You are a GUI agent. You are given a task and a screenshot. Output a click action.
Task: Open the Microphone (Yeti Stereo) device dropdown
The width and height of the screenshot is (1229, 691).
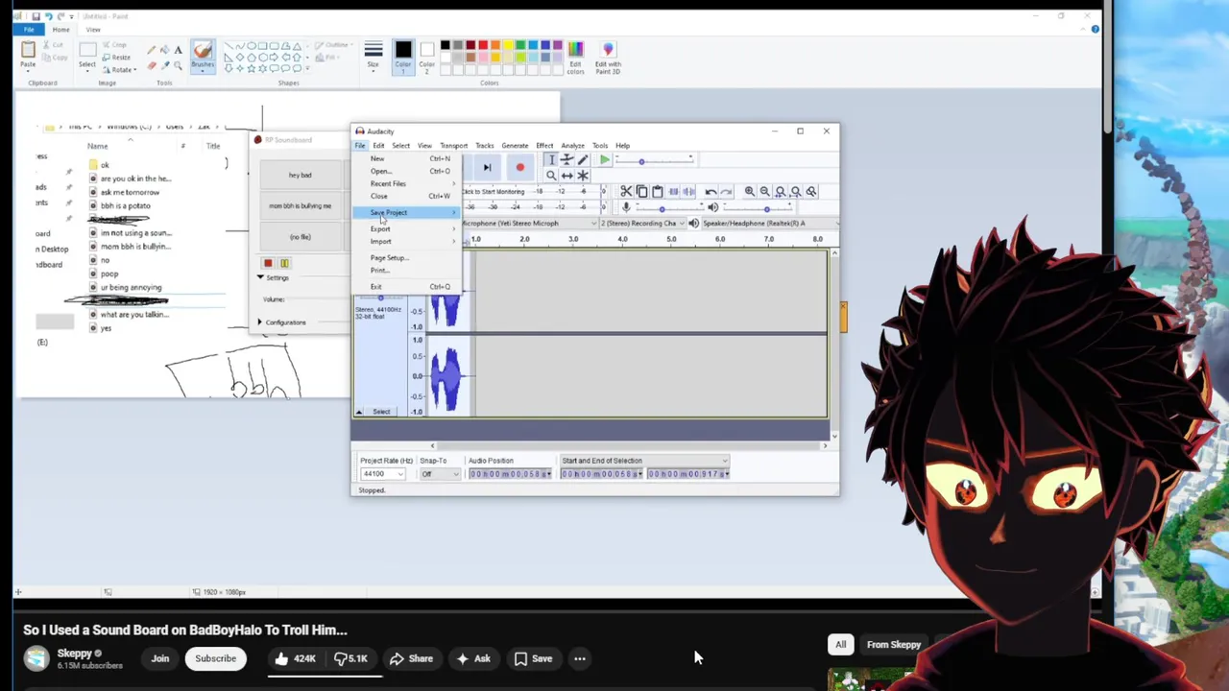pyautogui.click(x=528, y=224)
